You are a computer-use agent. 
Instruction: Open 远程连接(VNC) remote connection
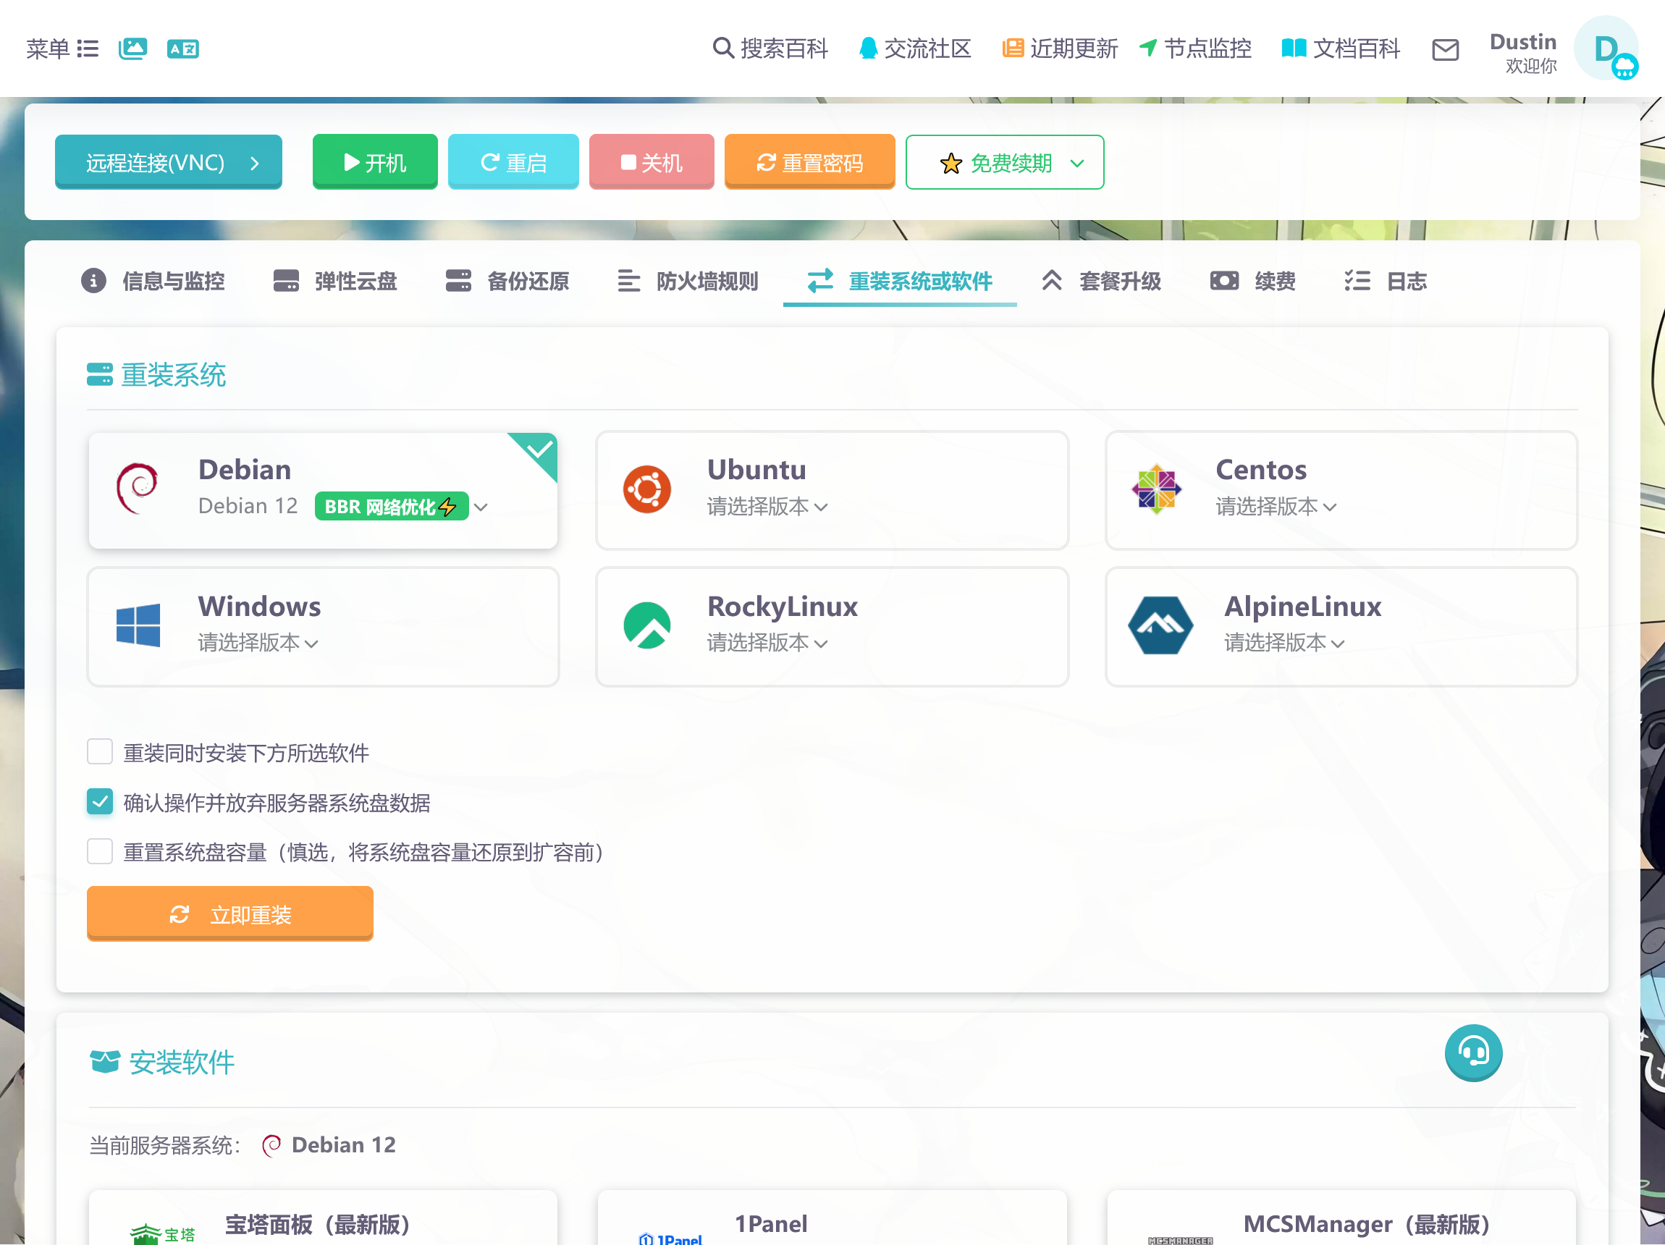point(169,163)
